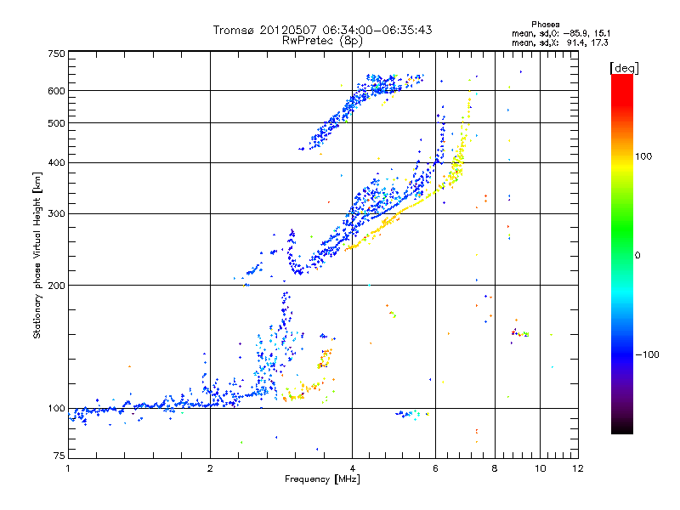Click the colorbar tick label '100'
Image resolution: width=680 pixels, height=510 pixels.
point(643,156)
